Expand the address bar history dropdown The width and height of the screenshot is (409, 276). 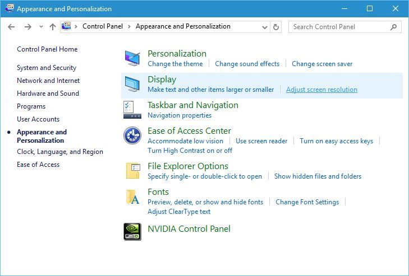coord(264,27)
